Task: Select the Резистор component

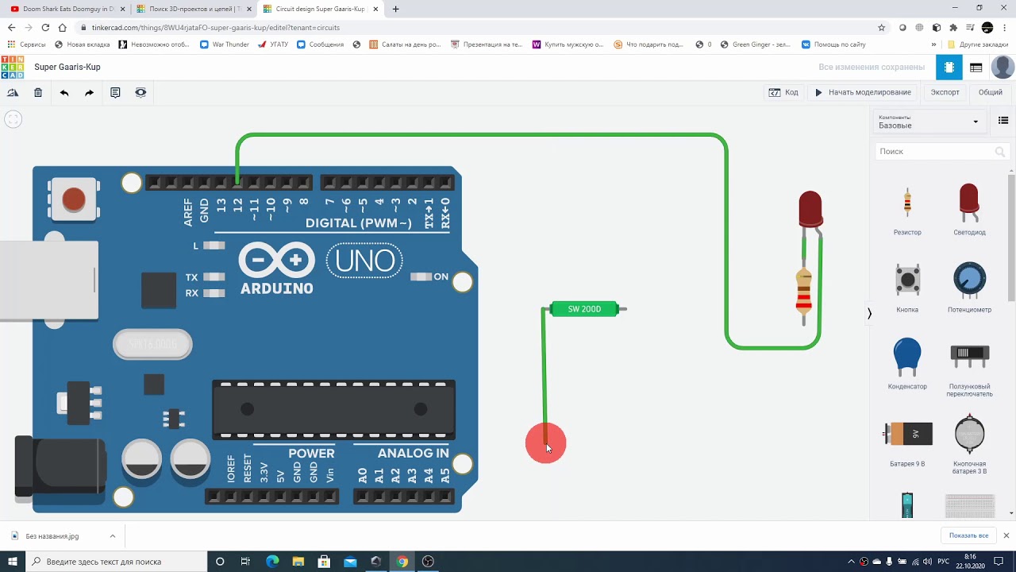Action: (x=907, y=211)
